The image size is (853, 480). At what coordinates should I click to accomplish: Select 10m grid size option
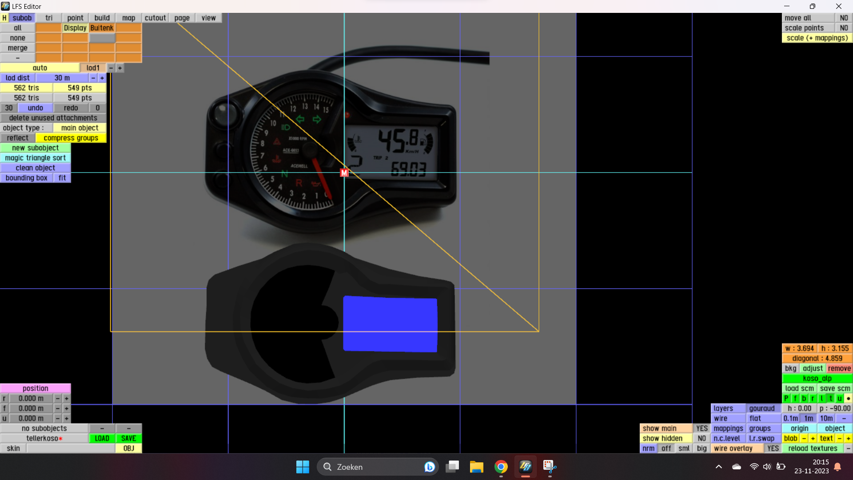click(x=826, y=419)
